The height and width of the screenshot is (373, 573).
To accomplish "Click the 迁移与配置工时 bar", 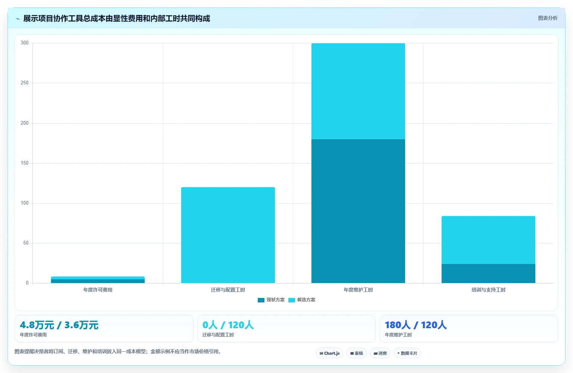I will [x=228, y=235].
